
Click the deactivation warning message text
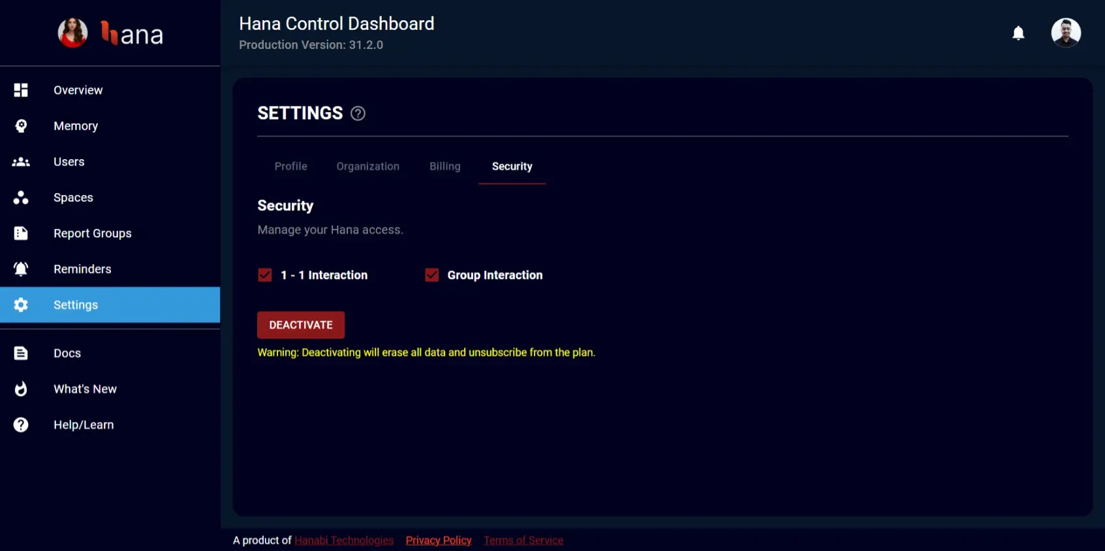(426, 353)
